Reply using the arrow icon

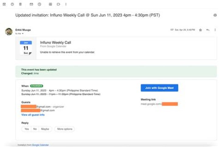pyautogui.click(x=208, y=30)
